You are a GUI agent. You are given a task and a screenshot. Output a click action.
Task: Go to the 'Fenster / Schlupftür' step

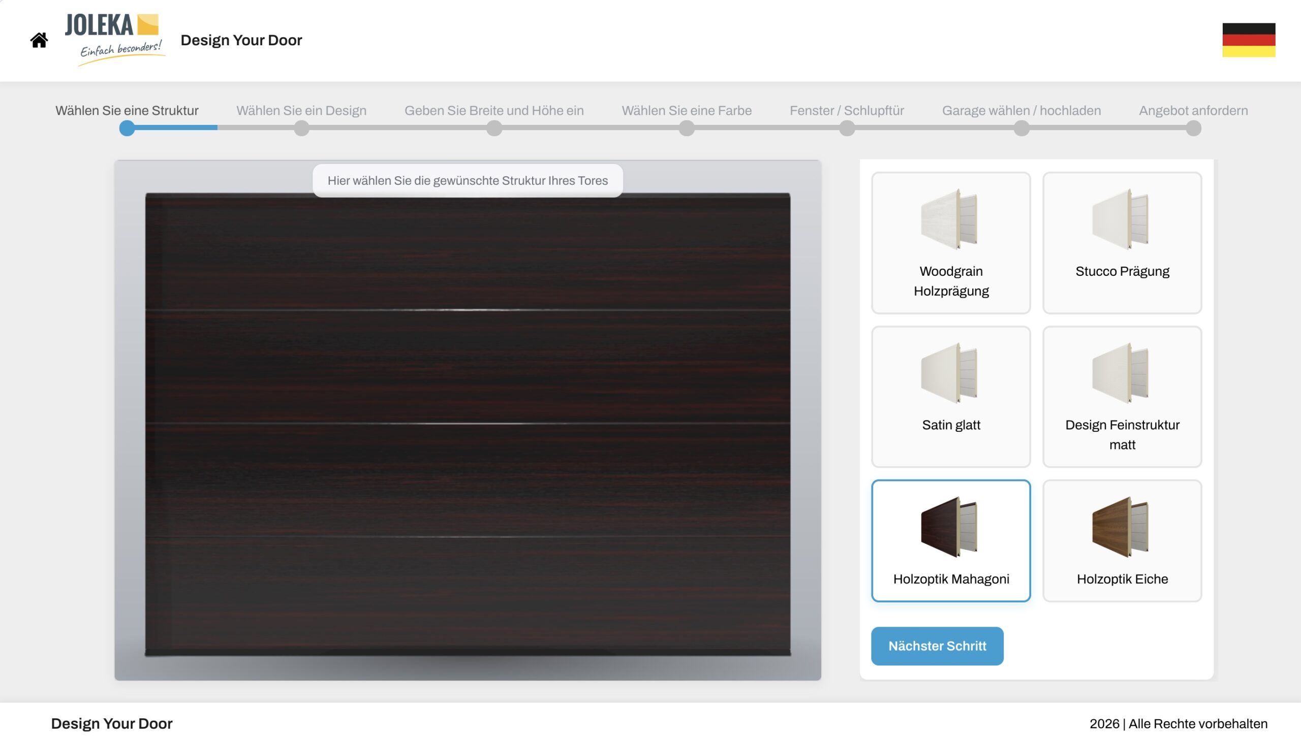click(x=847, y=110)
